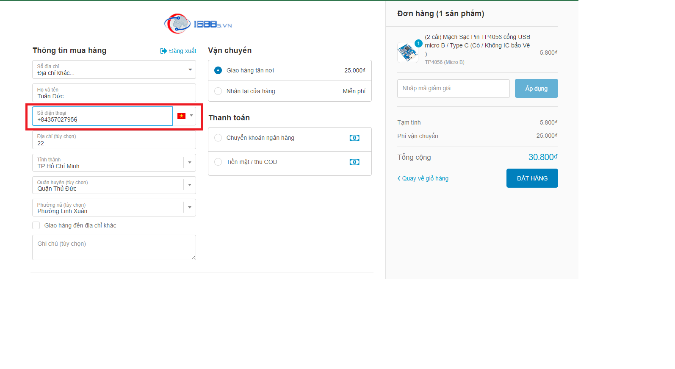Open the Quận huyện district dropdown
675x369 pixels.
pos(189,185)
